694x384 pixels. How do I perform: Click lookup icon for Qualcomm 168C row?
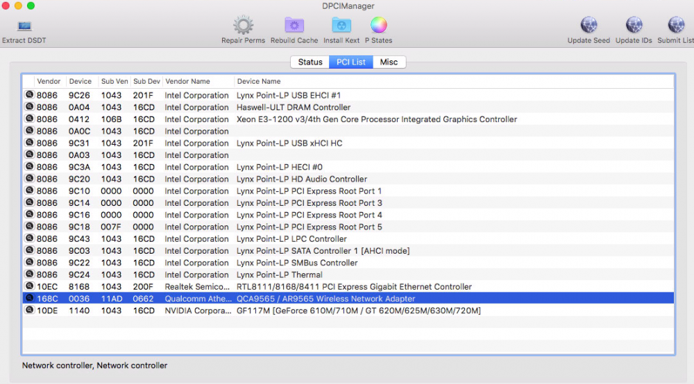[x=29, y=298]
